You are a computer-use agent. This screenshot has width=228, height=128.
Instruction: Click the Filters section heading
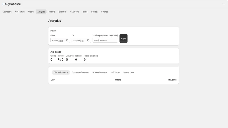pos(53,31)
